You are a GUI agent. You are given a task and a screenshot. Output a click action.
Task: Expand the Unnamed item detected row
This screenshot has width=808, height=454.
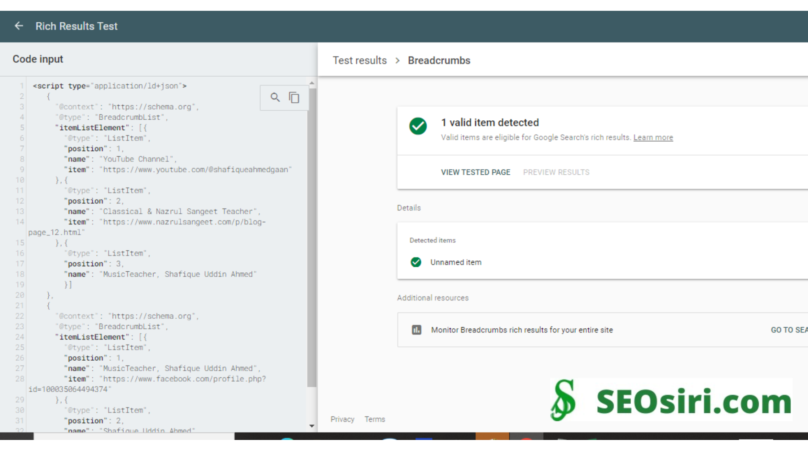pyautogui.click(x=456, y=262)
